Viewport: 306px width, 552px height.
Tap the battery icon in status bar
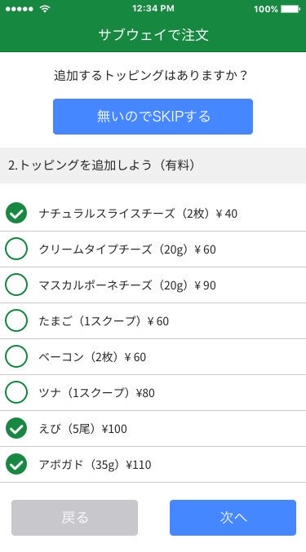tap(290, 9)
